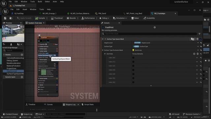Compile the Niagara system

click(40, 18)
